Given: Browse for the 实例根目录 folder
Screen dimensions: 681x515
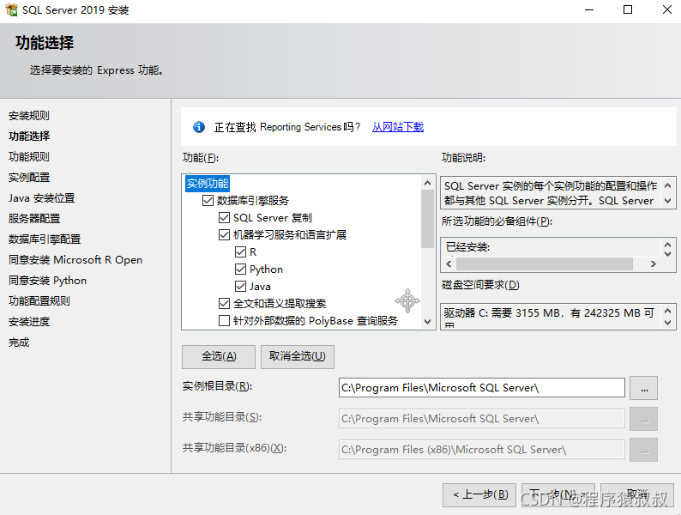Looking at the screenshot, I should (643, 388).
